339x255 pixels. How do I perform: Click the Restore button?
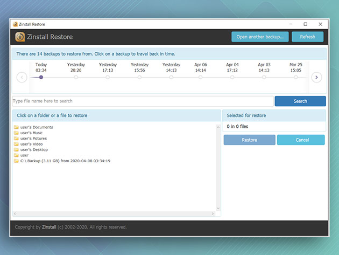249,140
